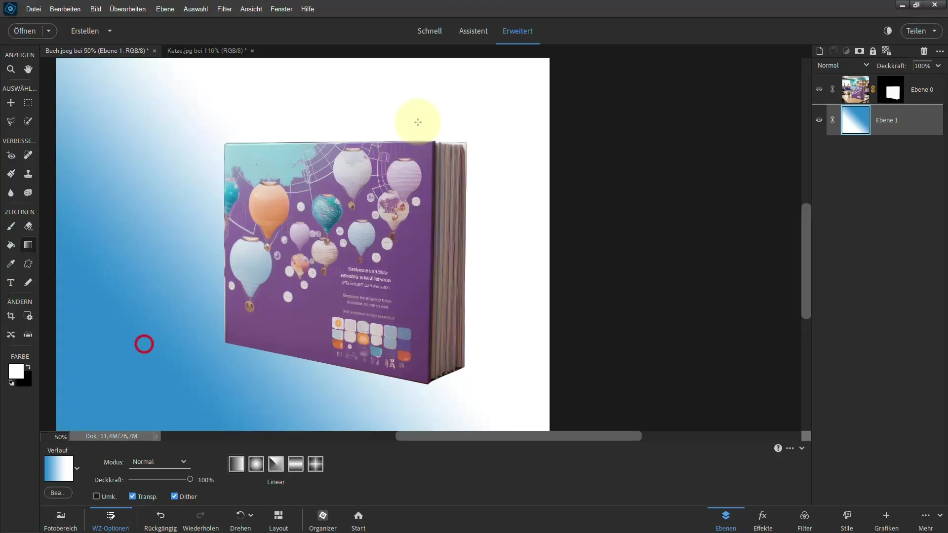Select the Blur tool
The image size is (948, 533).
[10, 193]
